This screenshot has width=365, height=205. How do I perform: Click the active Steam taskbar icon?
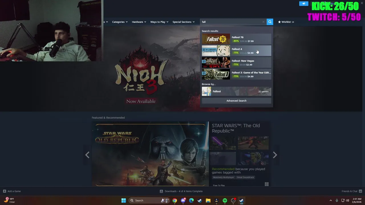coord(242,200)
